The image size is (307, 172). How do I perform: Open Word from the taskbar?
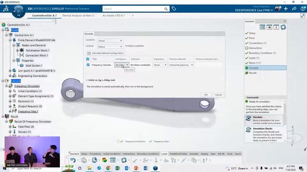(146, 168)
